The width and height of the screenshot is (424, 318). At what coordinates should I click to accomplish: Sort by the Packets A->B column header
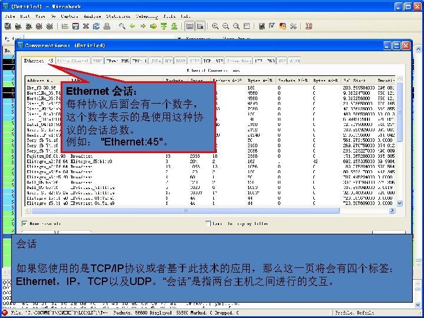pyautogui.click(x=228, y=80)
